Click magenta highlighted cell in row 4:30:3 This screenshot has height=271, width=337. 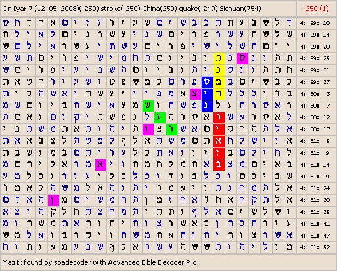tap(195, 94)
